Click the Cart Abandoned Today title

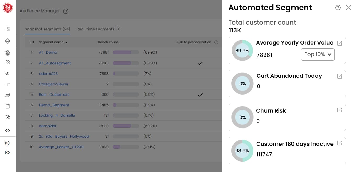(289, 76)
